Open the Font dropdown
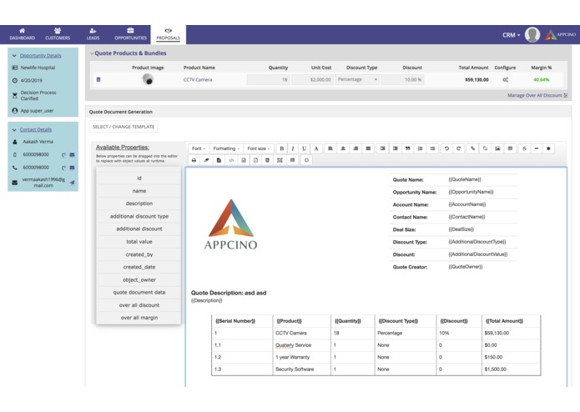 coord(199,148)
